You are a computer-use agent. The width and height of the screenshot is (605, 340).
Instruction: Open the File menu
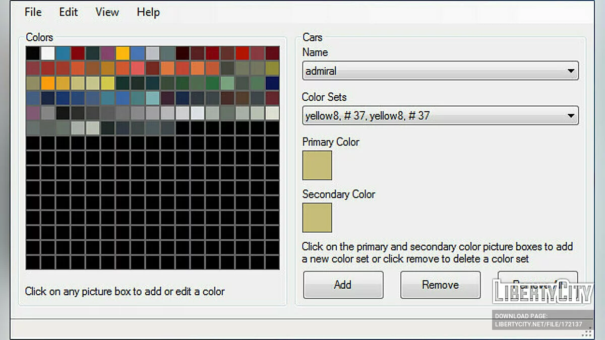point(33,12)
